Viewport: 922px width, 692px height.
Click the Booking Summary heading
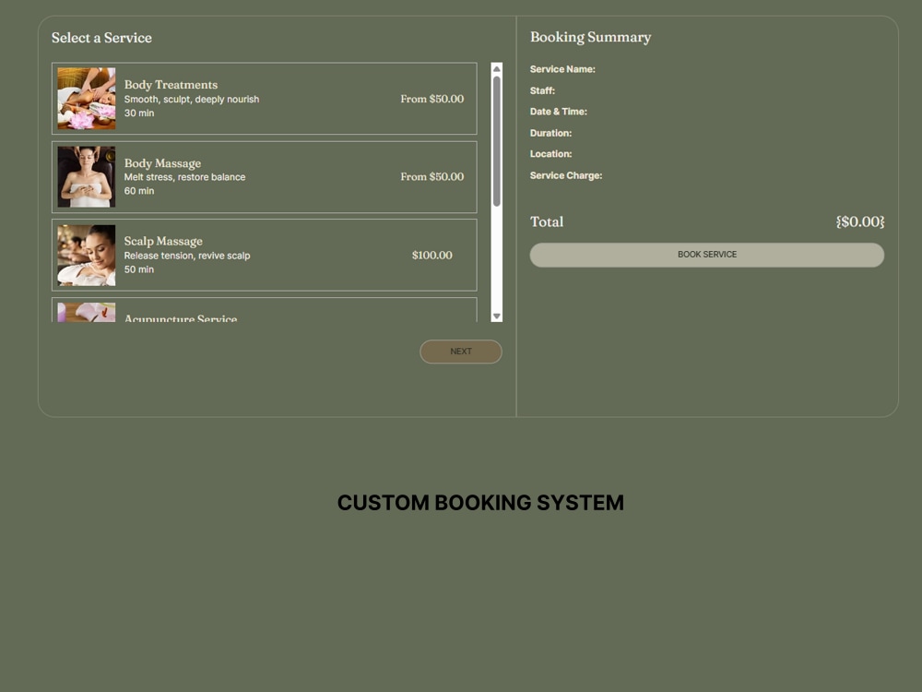click(x=590, y=37)
